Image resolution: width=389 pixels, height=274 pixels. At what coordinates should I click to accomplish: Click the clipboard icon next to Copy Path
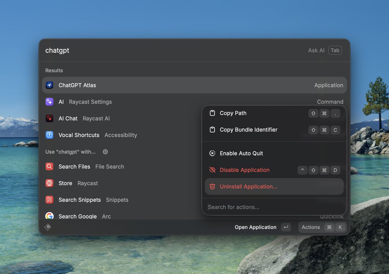point(212,113)
